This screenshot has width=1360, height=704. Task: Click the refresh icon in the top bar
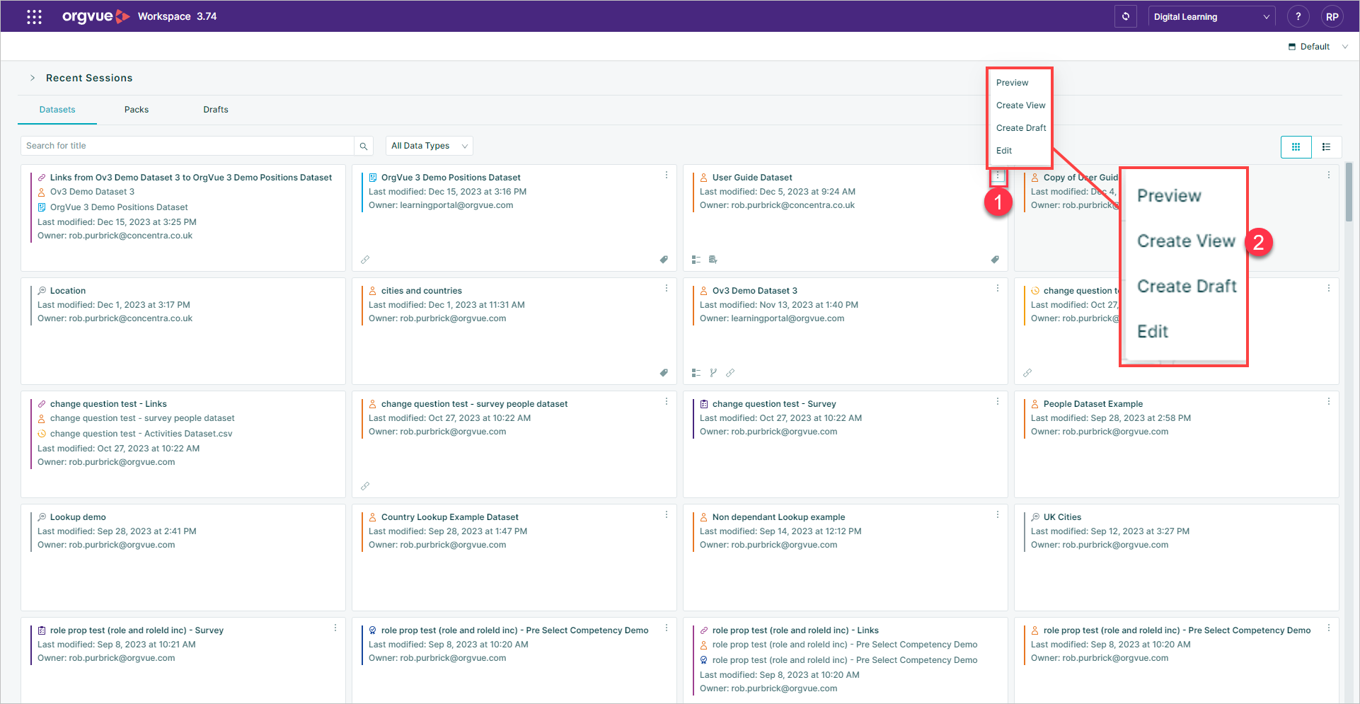pyautogui.click(x=1126, y=16)
